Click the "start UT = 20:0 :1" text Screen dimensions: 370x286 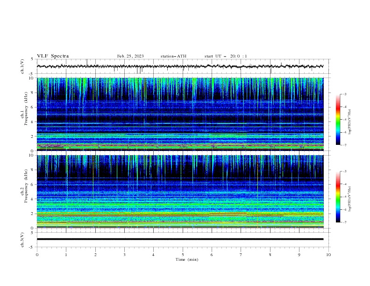click(x=226, y=56)
